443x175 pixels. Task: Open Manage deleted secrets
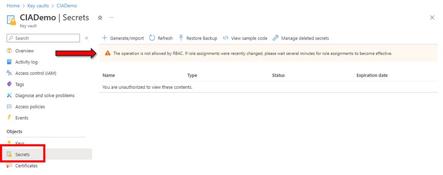point(301,38)
